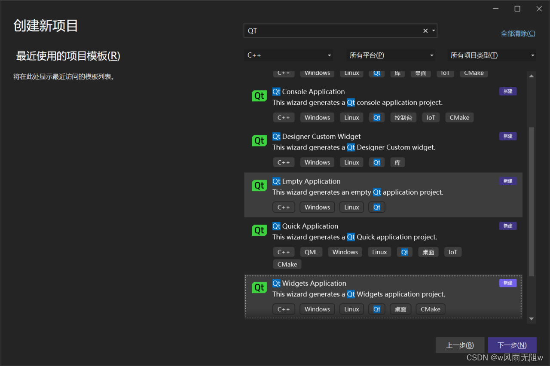The height and width of the screenshot is (366, 550).
Task: Open the 所有项目类型 project type dropdown
Action: click(x=492, y=55)
